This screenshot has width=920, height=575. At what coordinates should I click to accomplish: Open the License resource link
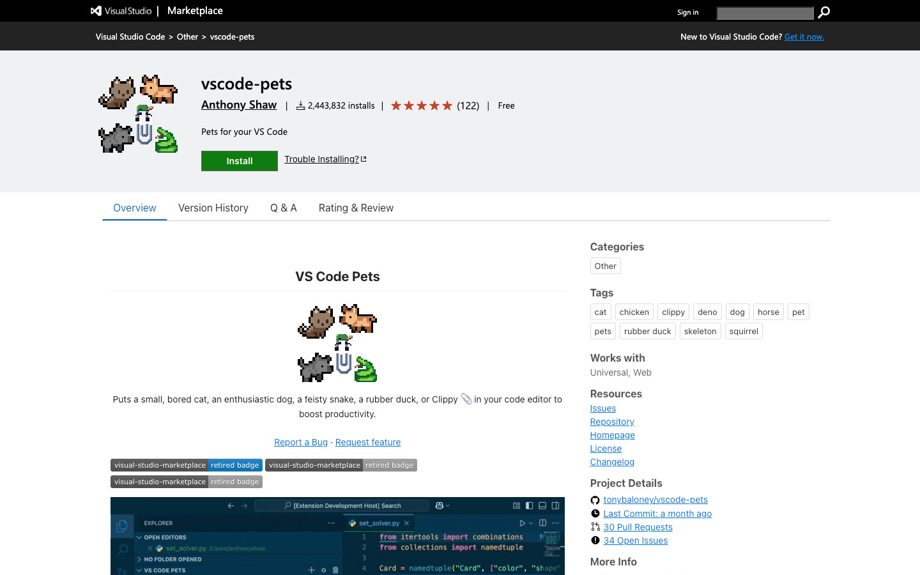tap(606, 448)
